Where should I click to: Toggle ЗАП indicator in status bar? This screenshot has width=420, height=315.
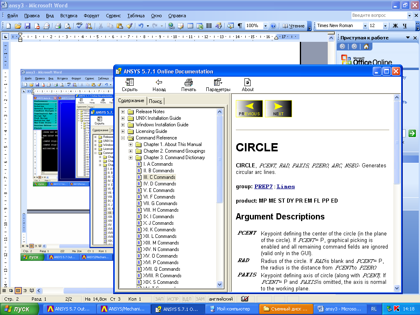click(159, 299)
